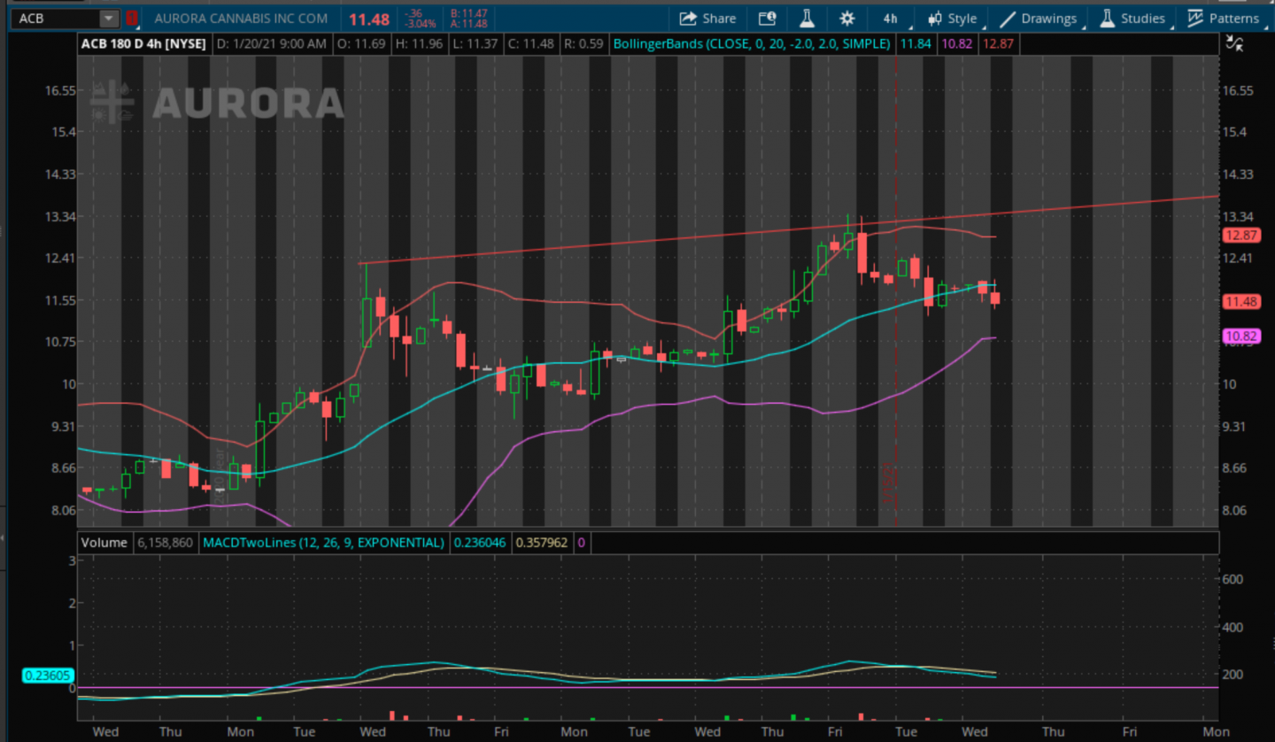1275x742 pixels.
Task: Click the ACB 180 D 4h [NYSE] label
Action: click(x=143, y=43)
